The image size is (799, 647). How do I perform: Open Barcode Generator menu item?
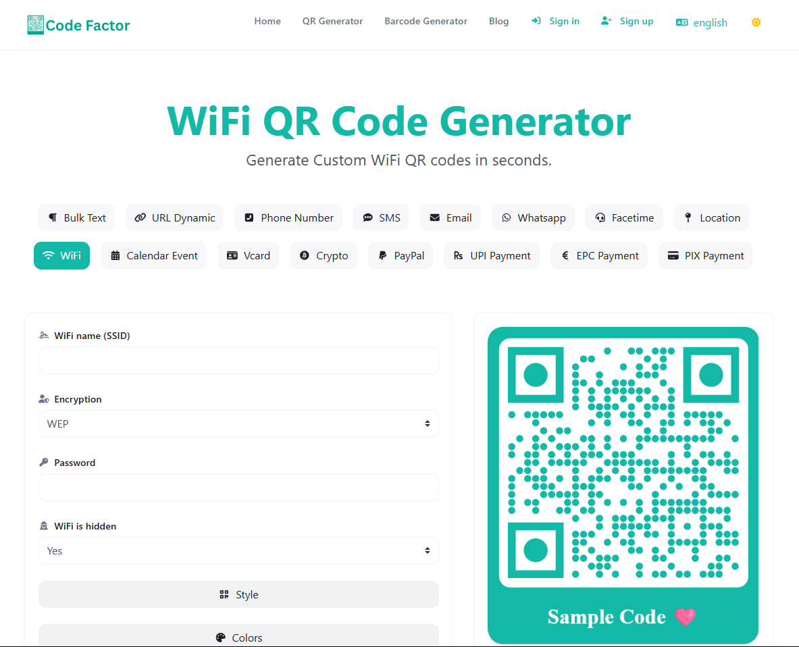tap(426, 21)
